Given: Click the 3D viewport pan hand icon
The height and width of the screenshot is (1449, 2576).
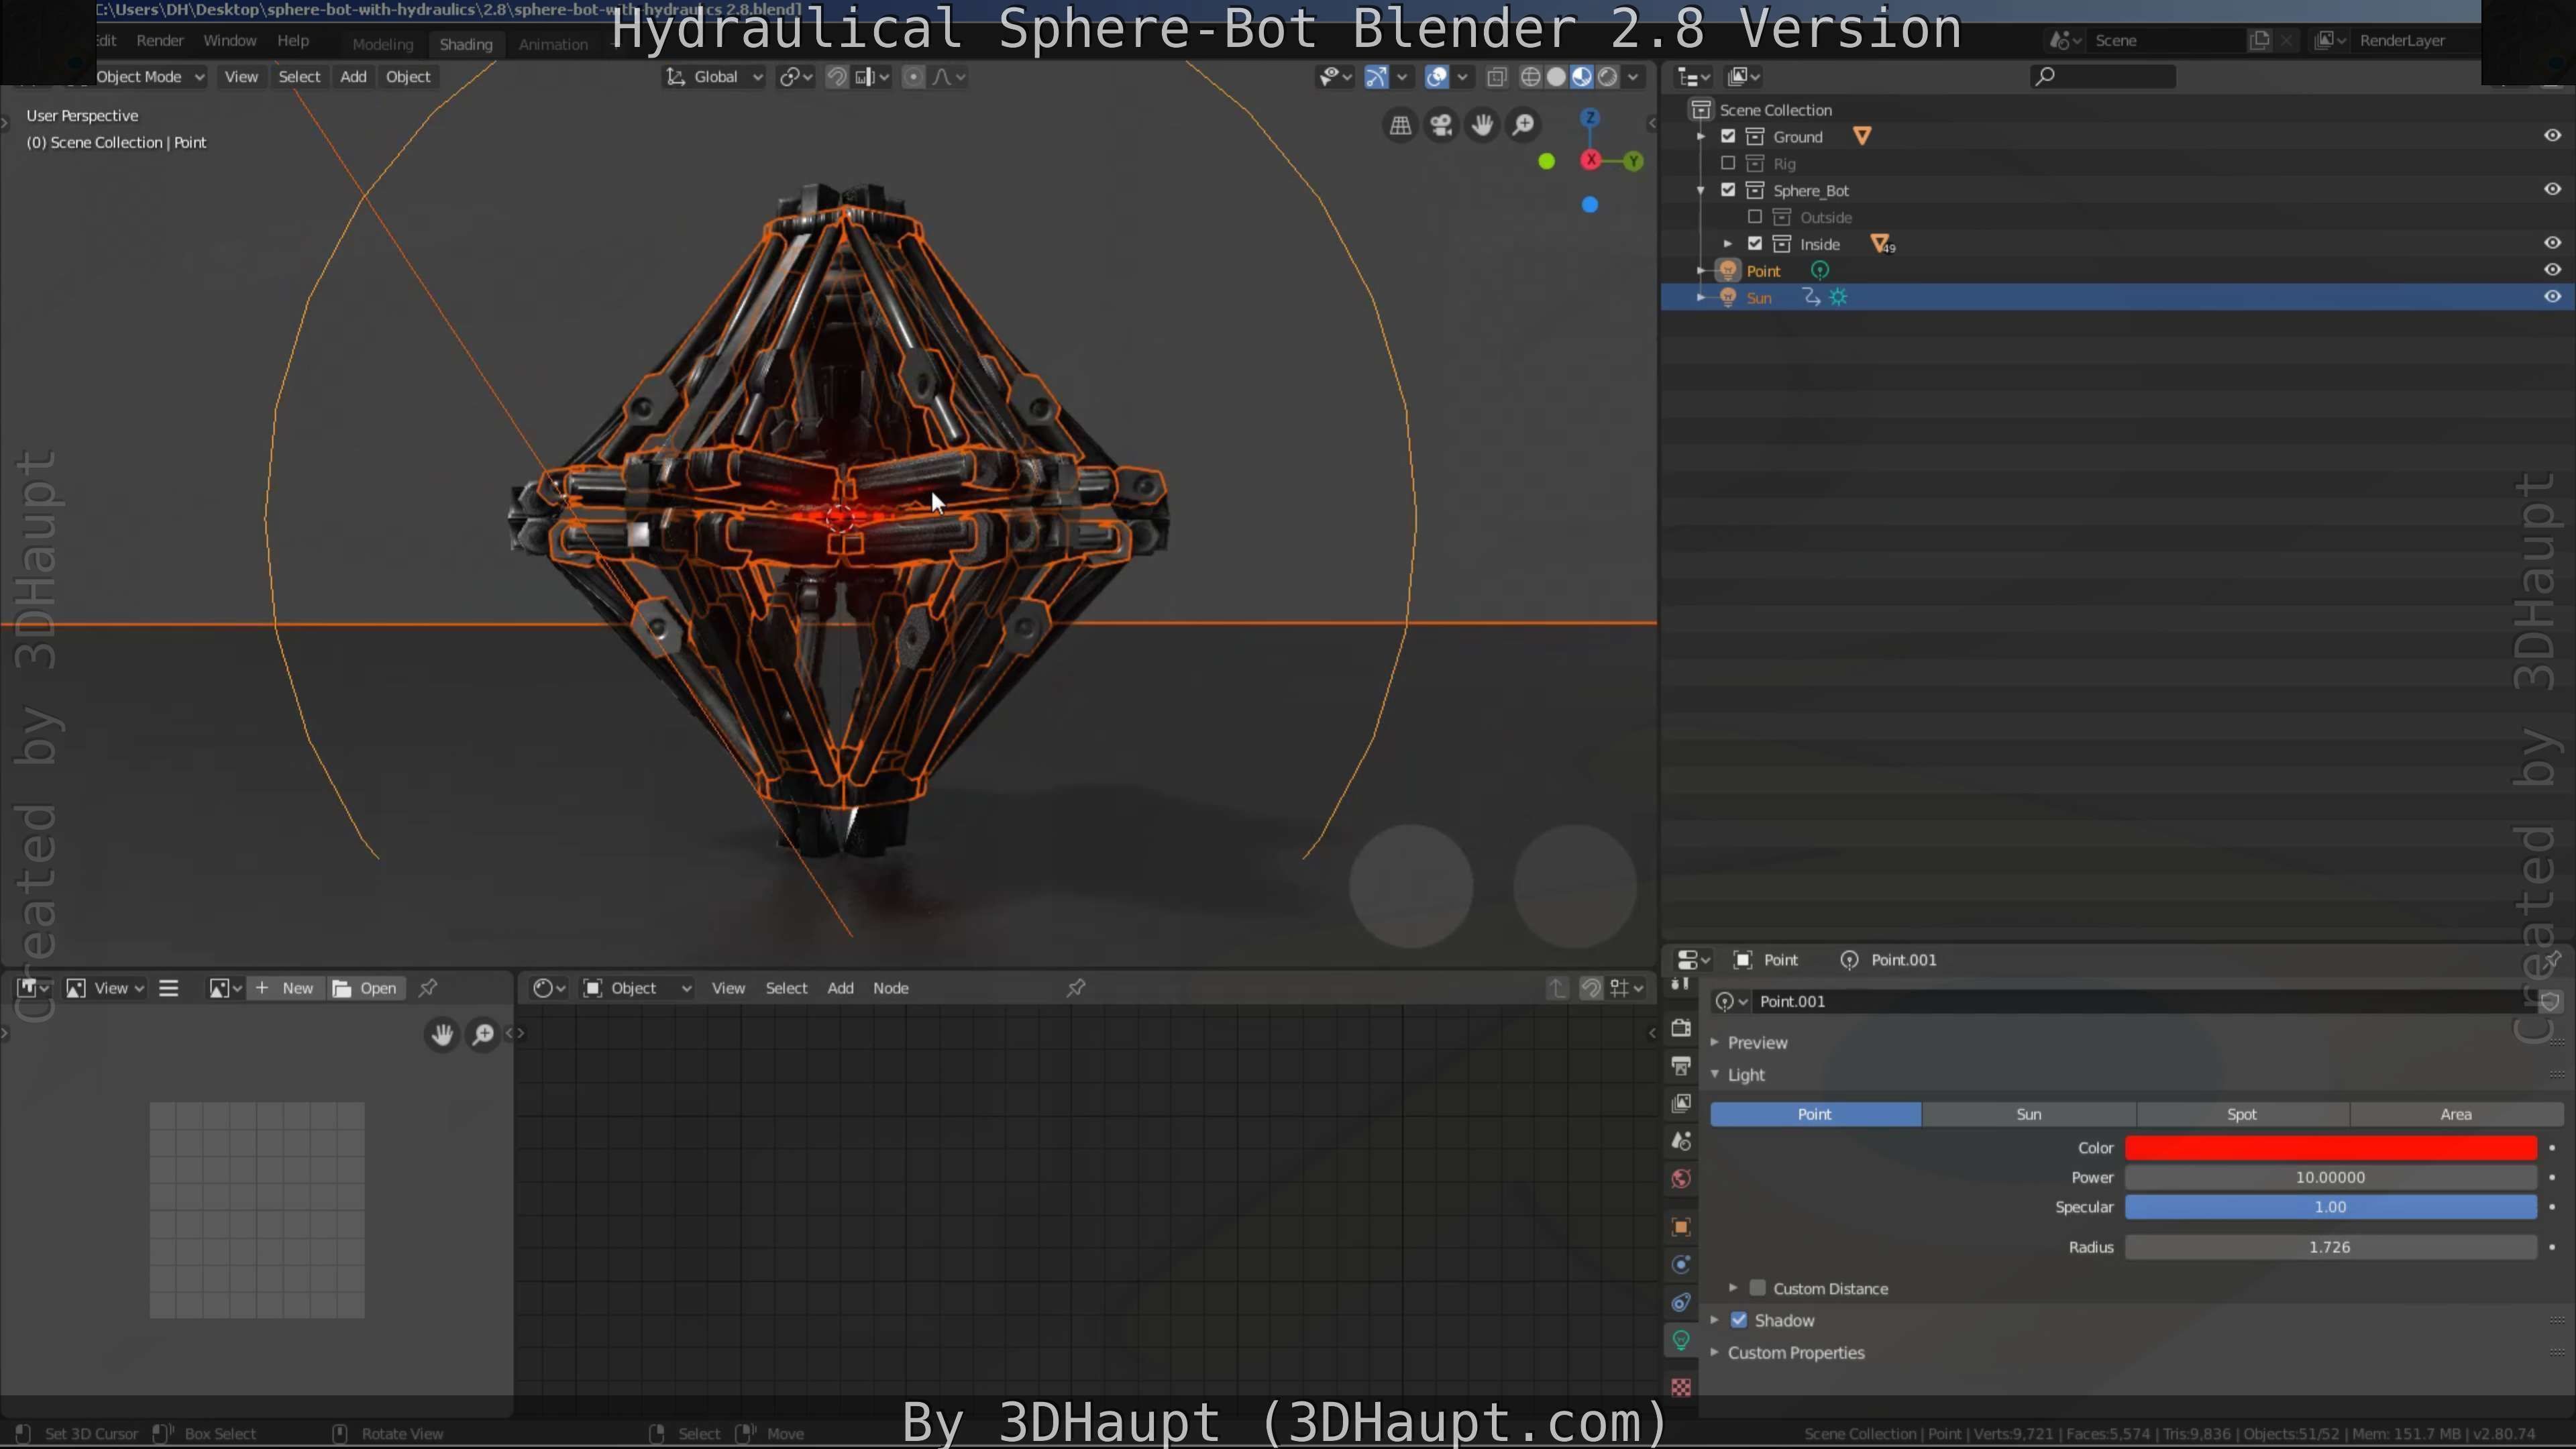Looking at the screenshot, I should tap(1482, 125).
